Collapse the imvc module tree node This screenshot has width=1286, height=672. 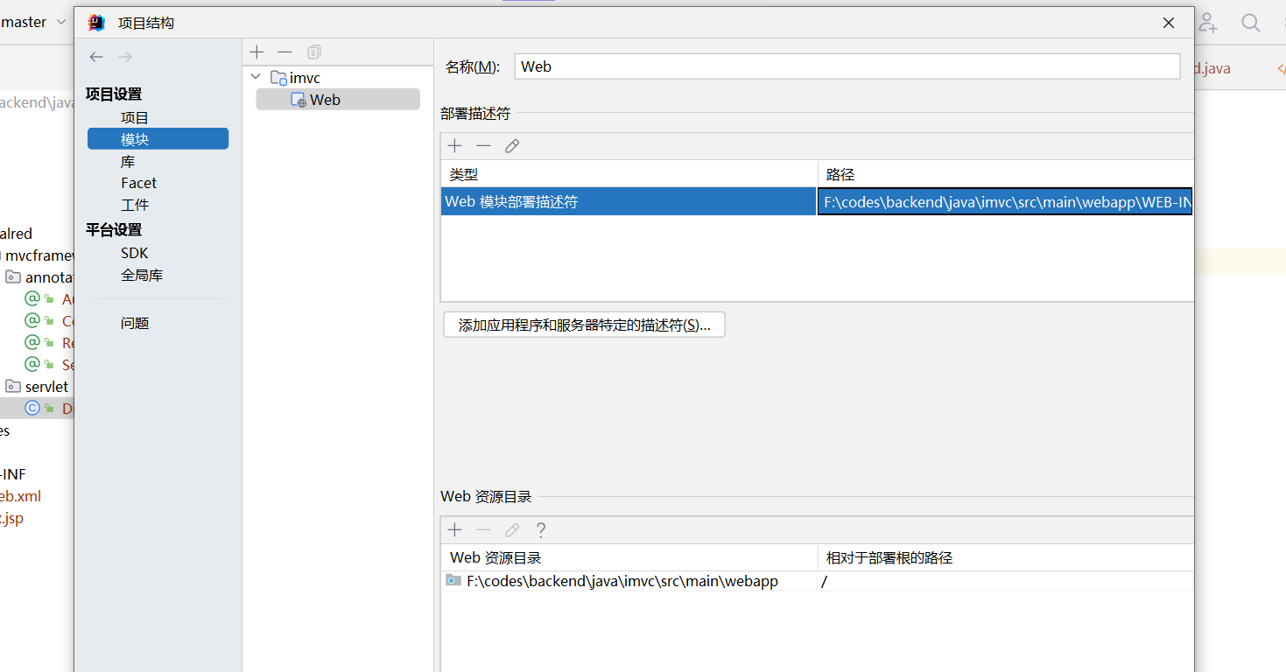point(256,78)
